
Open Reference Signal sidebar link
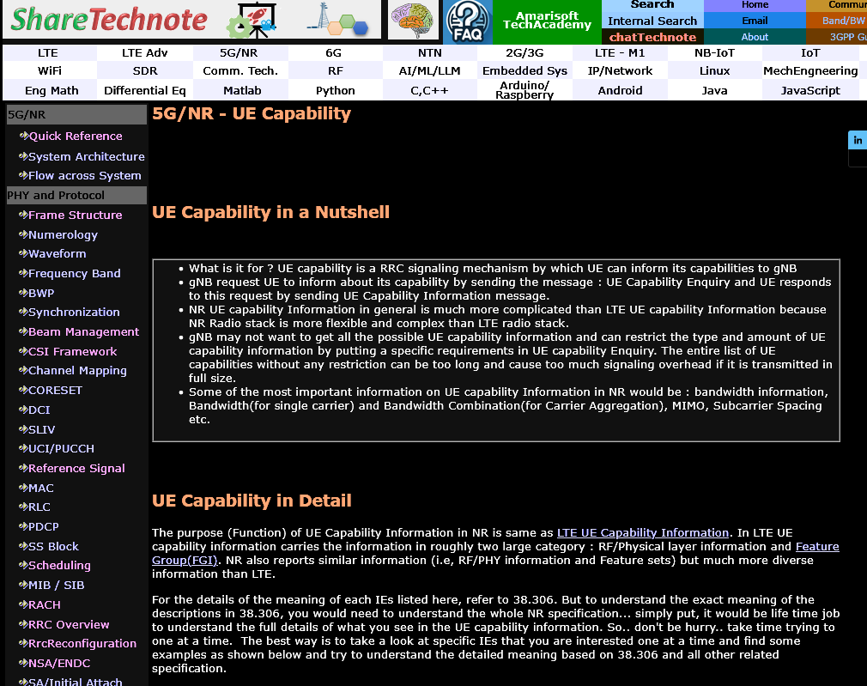click(x=76, y=468)
